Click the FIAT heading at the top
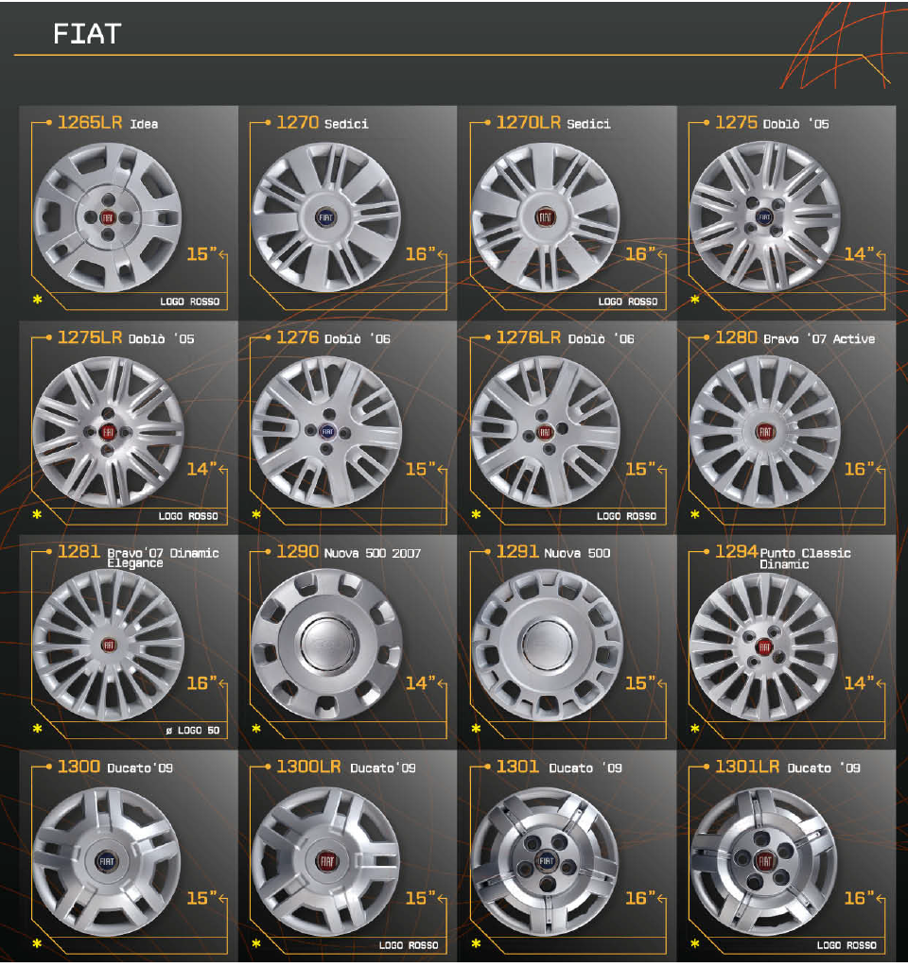This screenshot has height=967, width=908. point(87,34)
